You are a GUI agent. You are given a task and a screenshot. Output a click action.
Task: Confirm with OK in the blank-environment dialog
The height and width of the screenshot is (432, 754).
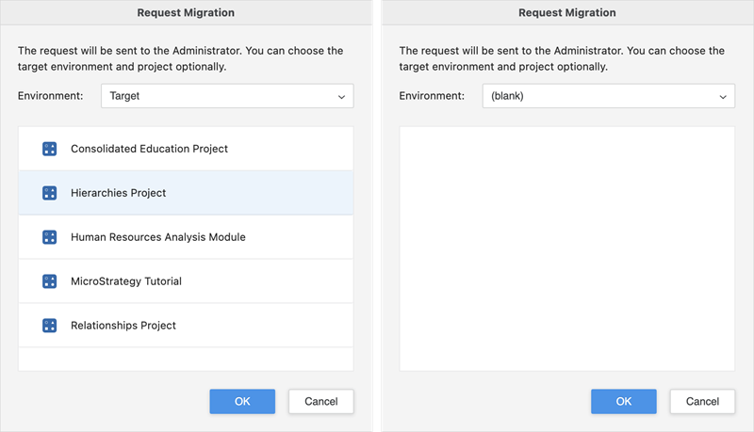click(623, 401)
